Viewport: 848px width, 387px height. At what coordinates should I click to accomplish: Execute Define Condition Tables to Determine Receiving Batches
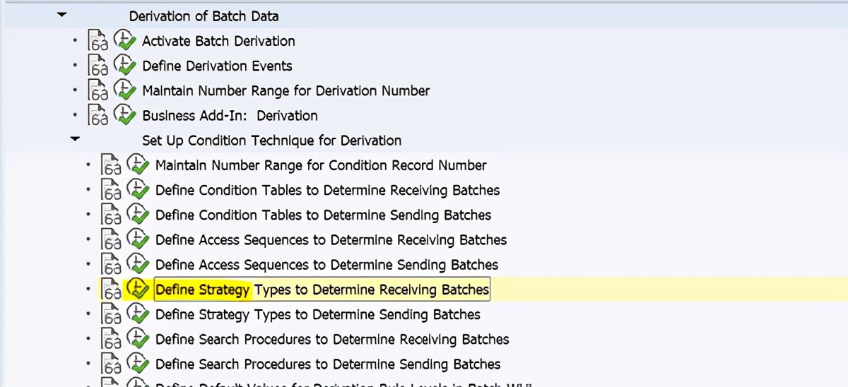click(x=138, y=190)
